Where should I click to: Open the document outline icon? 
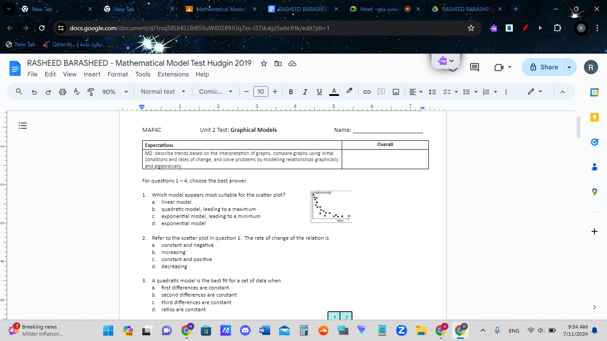(x=23, y=126)
